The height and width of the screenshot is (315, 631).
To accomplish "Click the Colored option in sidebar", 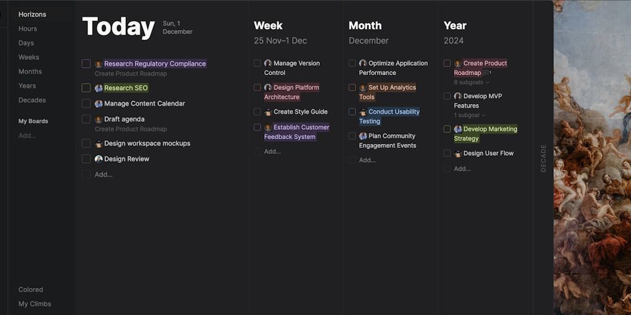I will pos(31,290).
